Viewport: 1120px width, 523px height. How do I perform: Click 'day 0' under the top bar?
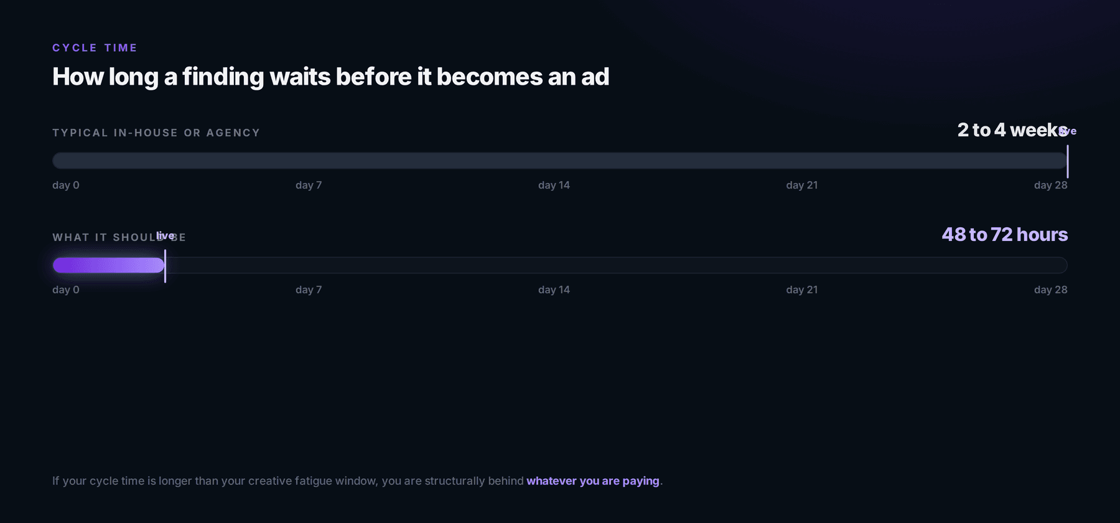[x=66, y=185]
